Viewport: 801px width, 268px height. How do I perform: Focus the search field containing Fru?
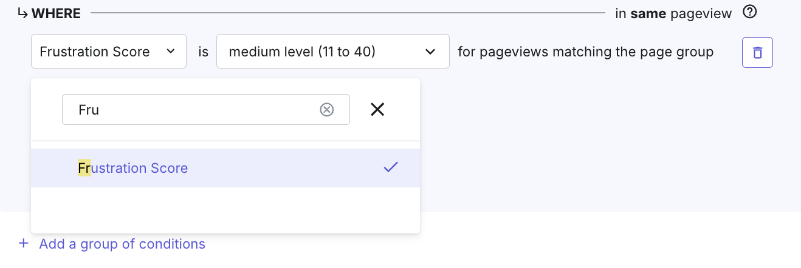pos(206,109)
